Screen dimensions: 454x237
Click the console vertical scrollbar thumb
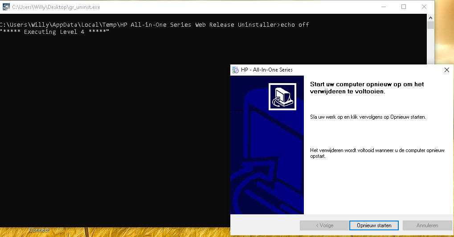[430, 25]
